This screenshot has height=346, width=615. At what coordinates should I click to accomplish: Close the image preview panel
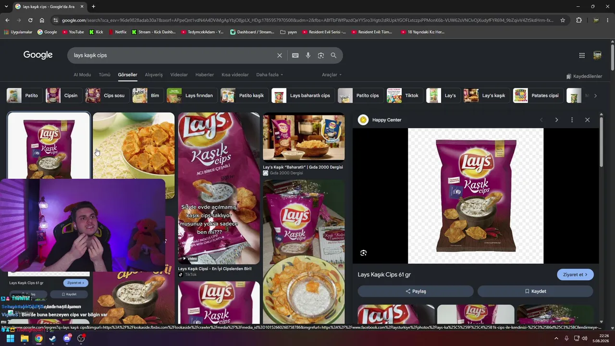click(x=587, y=120)
